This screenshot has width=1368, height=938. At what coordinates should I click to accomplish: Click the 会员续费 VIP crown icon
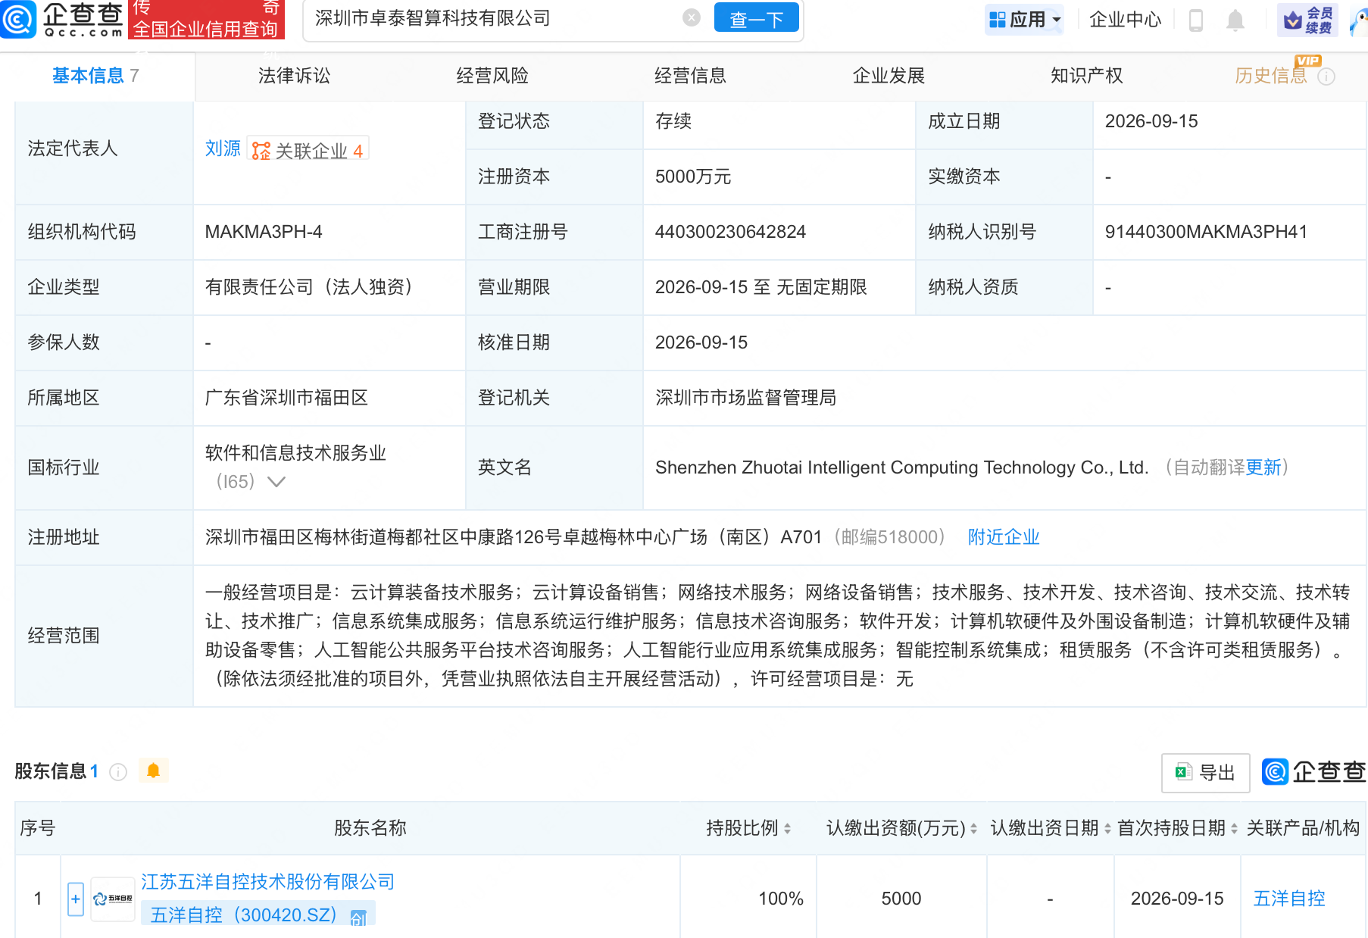coord(1307,20)
